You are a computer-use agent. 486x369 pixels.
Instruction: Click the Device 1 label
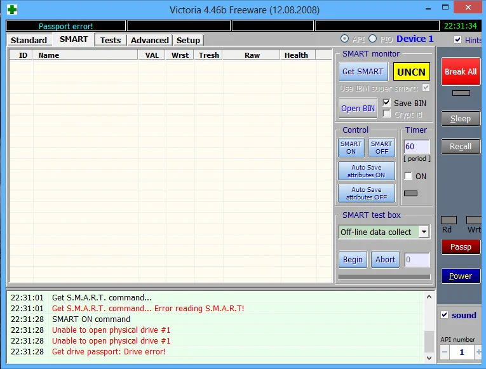[x=415, y=39]
